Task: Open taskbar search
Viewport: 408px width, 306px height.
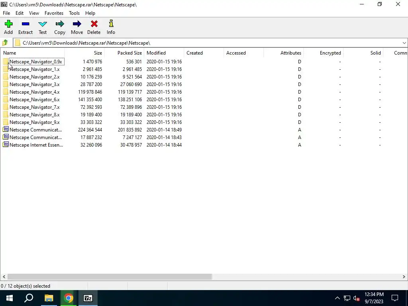Action: 29,298
